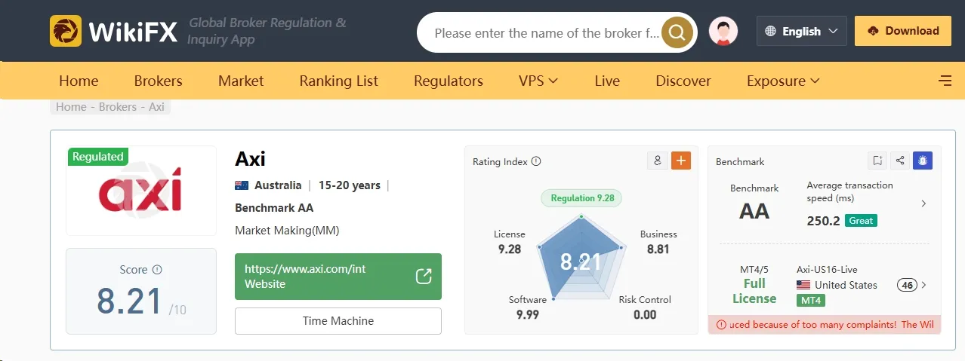Screen dimensions: 965x361
Task: Click the Time Machine button
Action: coord(338,321)
